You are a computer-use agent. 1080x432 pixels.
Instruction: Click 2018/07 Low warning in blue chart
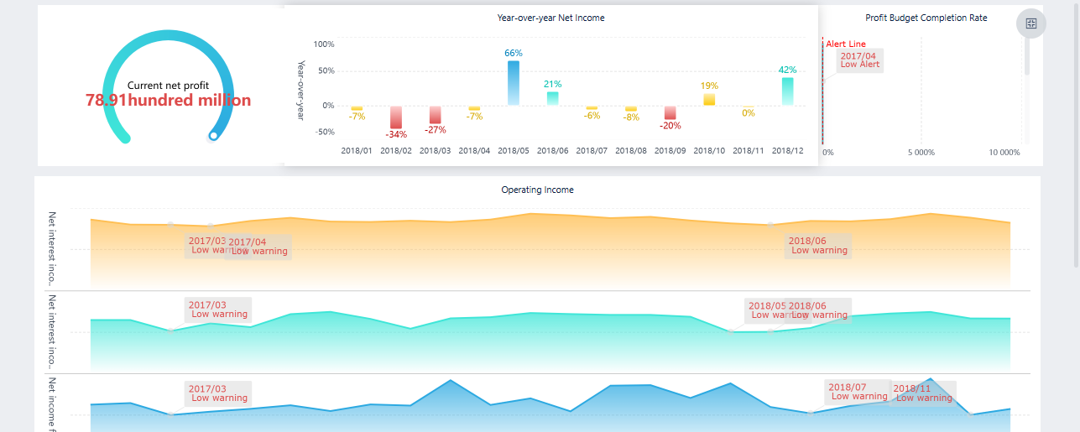pos(857,392)
